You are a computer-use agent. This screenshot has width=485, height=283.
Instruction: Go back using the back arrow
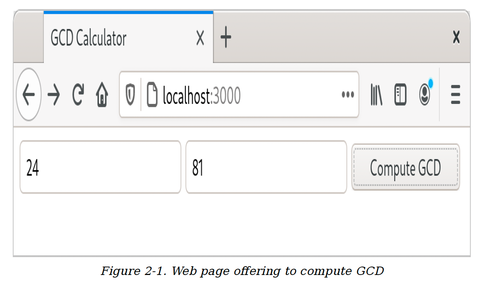coord(28,95)
